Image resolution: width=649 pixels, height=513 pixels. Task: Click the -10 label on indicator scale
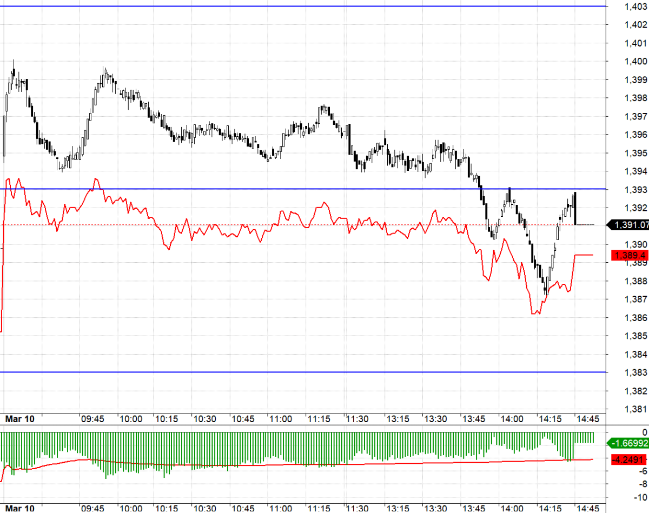[641, 497]
